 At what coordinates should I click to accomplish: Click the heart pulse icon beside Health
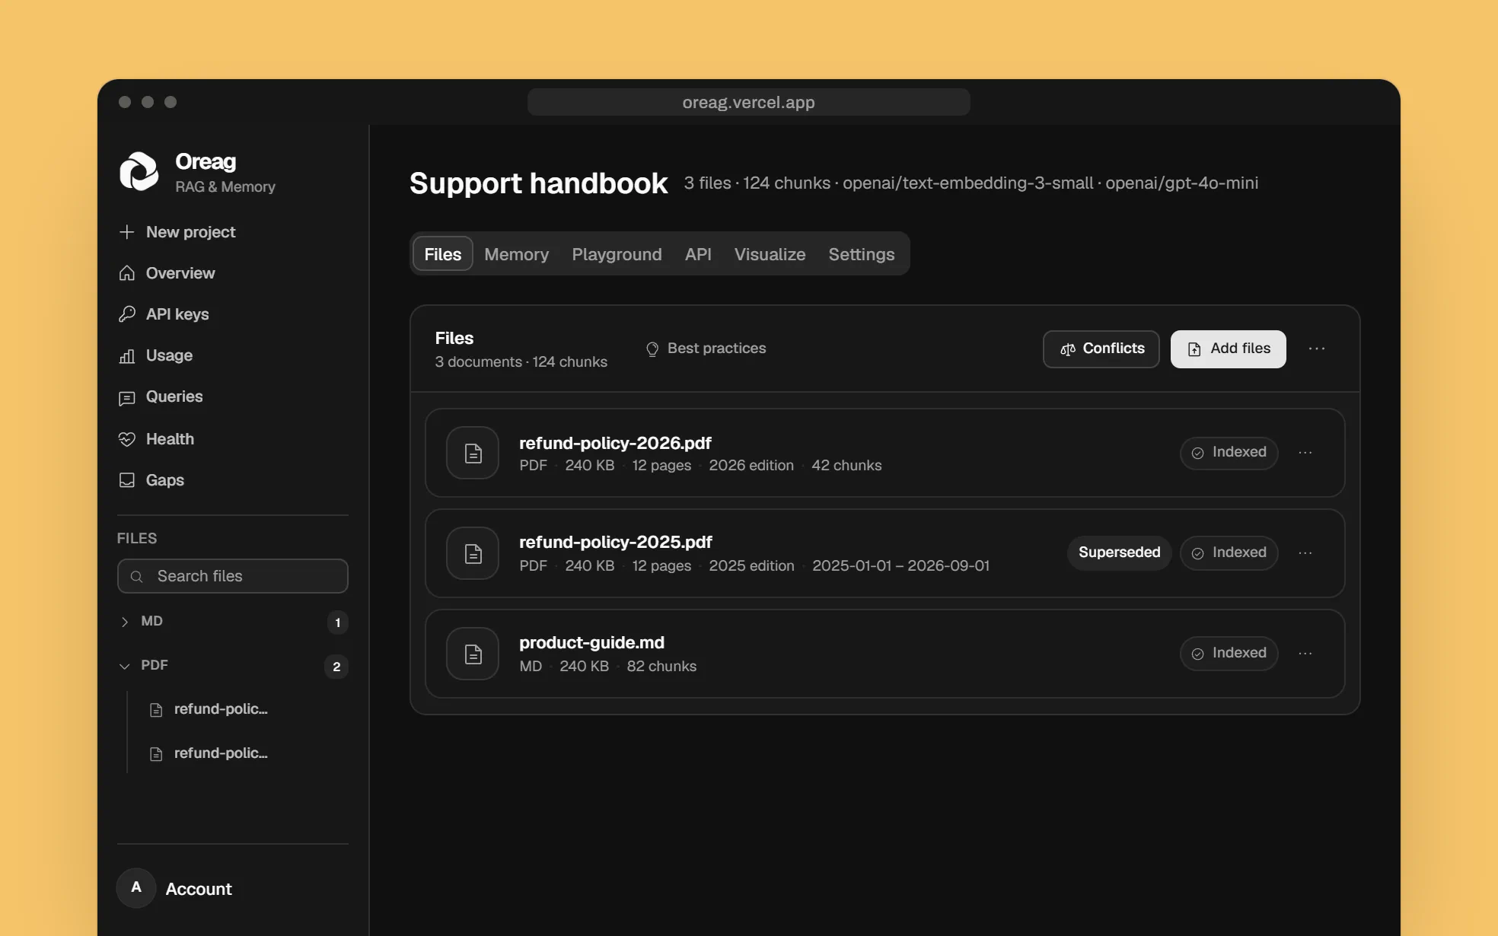tap(127, 439)
